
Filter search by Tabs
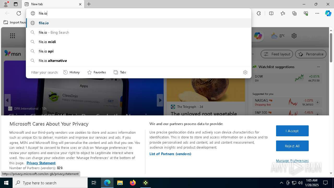pos(120,72)
